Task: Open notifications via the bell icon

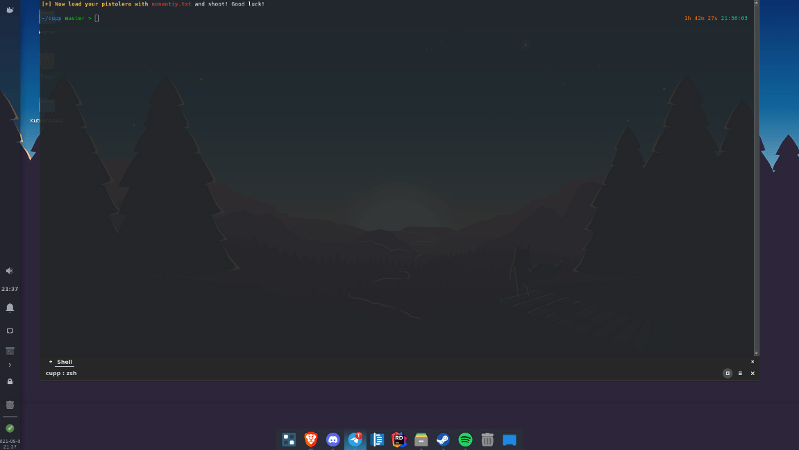Action: 10,308
